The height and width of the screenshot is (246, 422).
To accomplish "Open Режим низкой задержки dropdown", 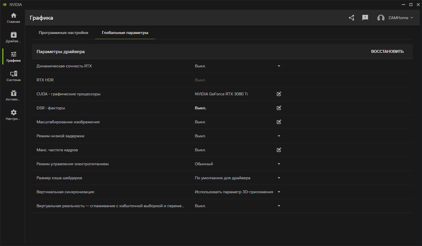I will point(279,136).
